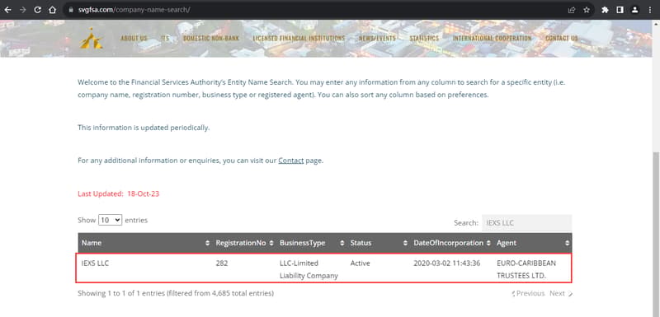This screenshot has width=660, height=317.
Task: Select the IEXS LLC name cell
Action: point(95,263)
